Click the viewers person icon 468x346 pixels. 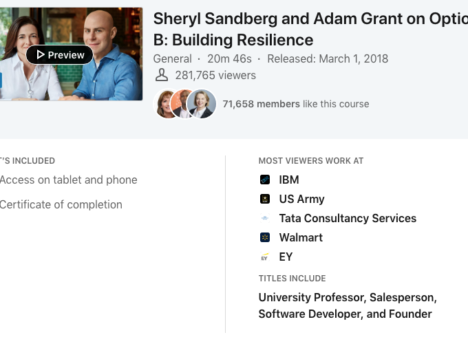click(162, 75)
